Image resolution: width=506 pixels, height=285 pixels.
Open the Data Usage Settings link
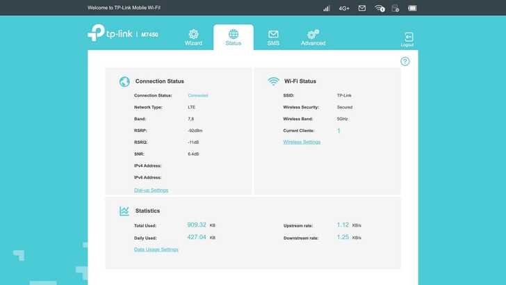[x=156, y=250]
